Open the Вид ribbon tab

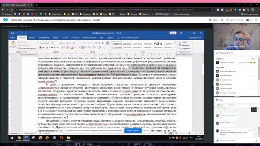[x=102, y=38]
